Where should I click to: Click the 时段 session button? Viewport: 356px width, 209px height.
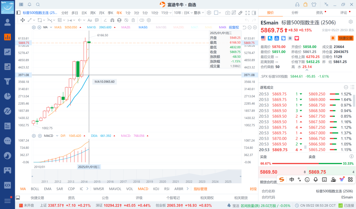(x=253, y=189)
